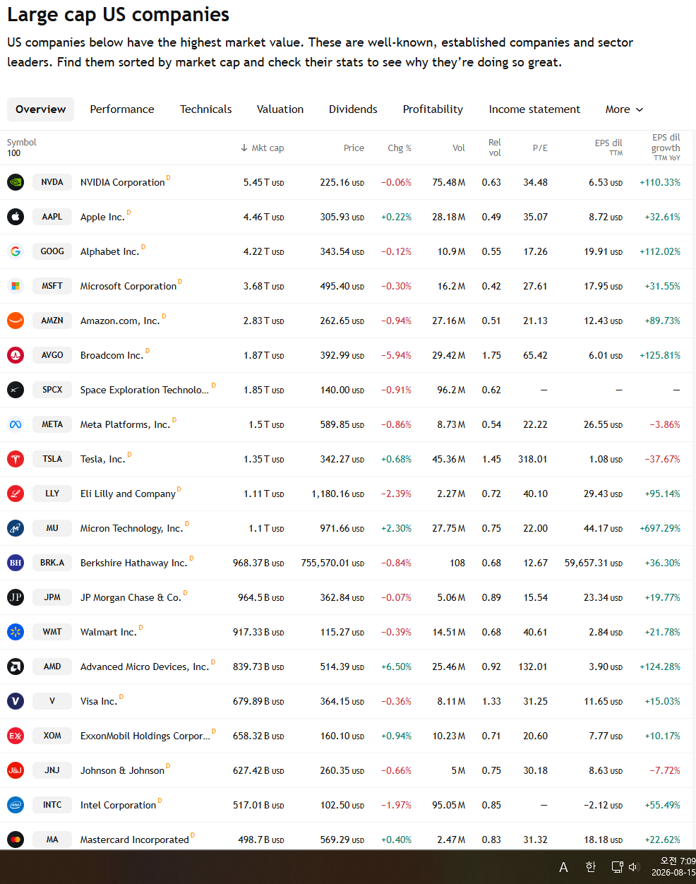Click the +6.50% change value for AMD

396,667
